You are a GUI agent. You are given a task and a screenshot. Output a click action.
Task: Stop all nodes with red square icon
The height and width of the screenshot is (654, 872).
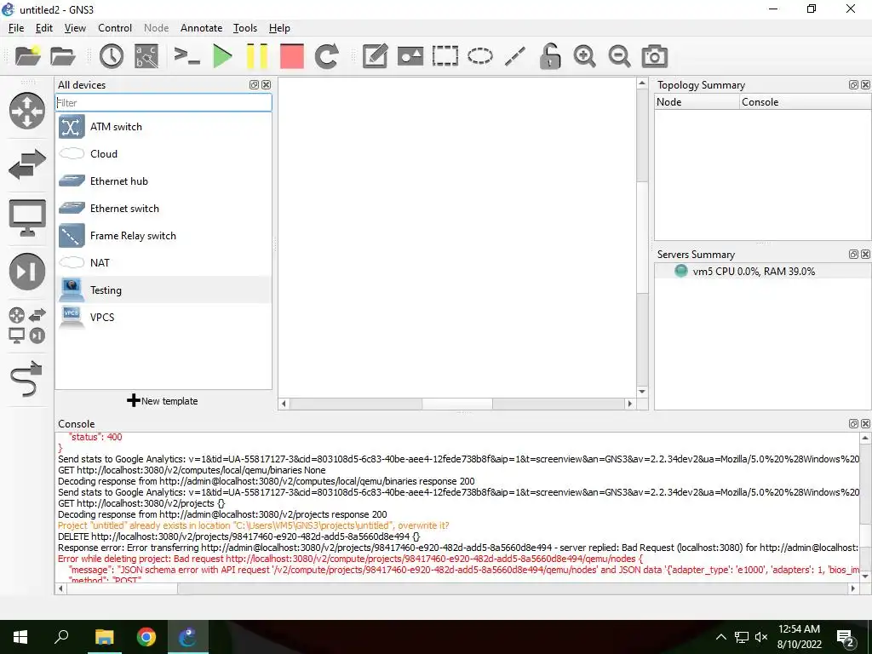292,56
